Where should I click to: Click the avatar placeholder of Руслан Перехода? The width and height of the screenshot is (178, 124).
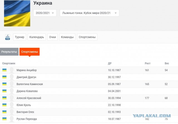pos(12,119)
